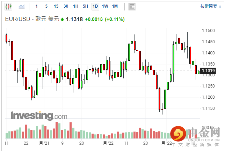This screenshot has height=151, width=225.
Task: Click the 1.1319 current price label
Action: (x=209, y=71)
